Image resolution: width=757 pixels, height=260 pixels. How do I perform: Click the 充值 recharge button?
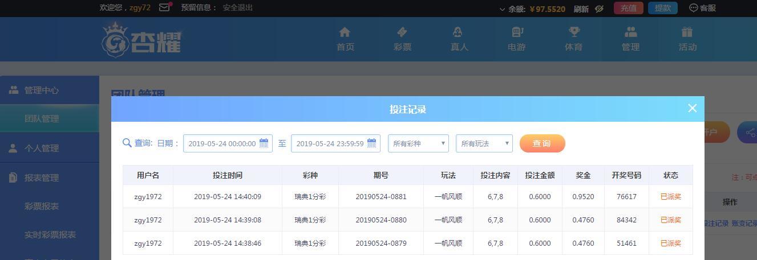(629, 8)
